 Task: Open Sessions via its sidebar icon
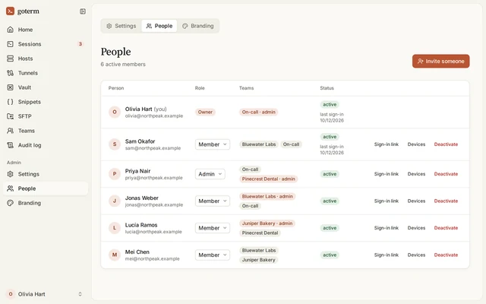pos(10,44)
